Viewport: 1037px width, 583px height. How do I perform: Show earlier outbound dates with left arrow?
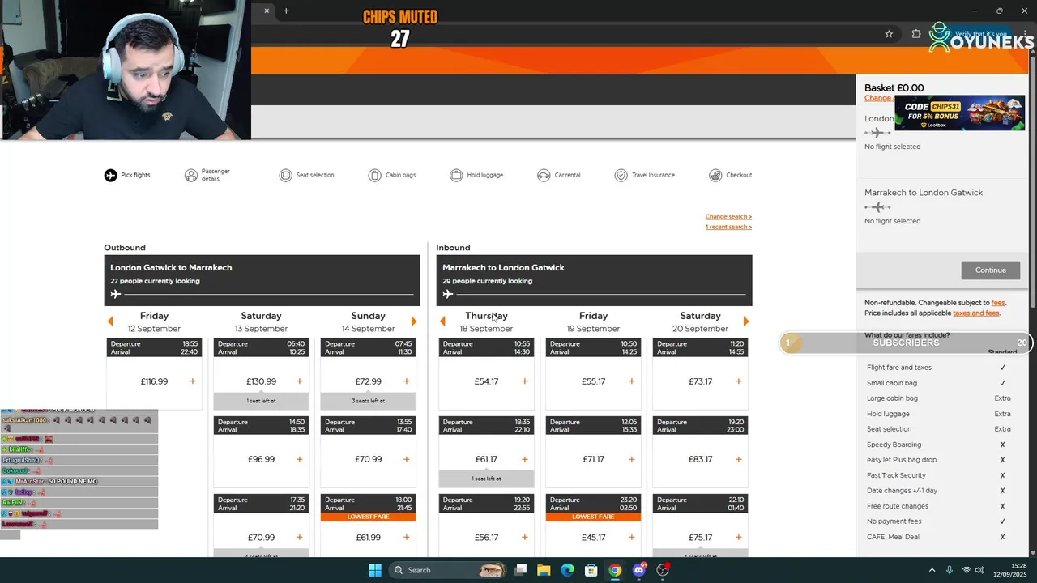pyautogui.click(x=110, y=321)
